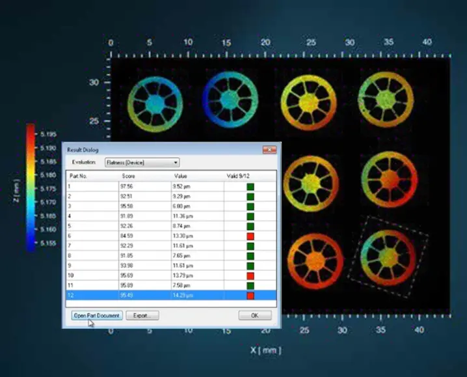
Task: Click red status indicator for part 6
Action: [x=250, y=236]
